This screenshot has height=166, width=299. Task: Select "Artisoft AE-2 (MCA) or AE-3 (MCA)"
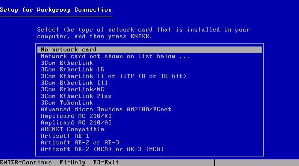[102, 149]
